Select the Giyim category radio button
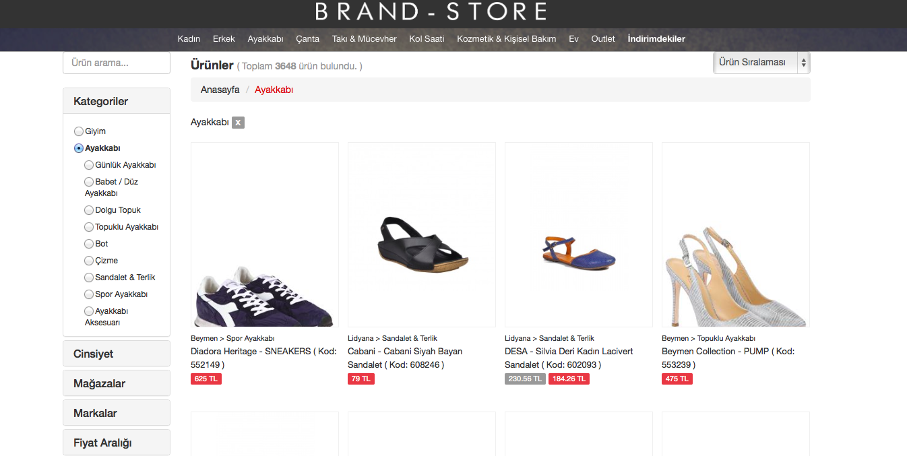The image size is (907, 456). tap(79, 131)
